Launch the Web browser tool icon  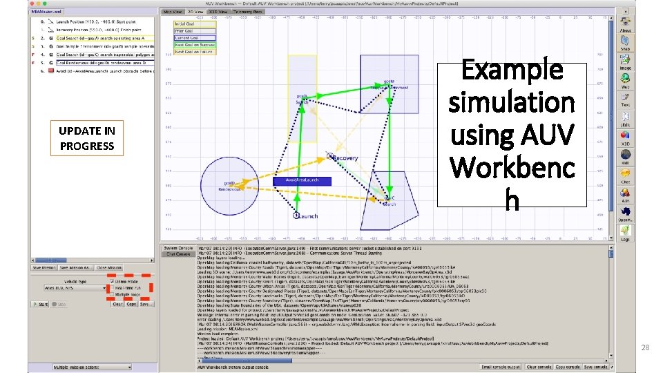click(x=625, y=79)
